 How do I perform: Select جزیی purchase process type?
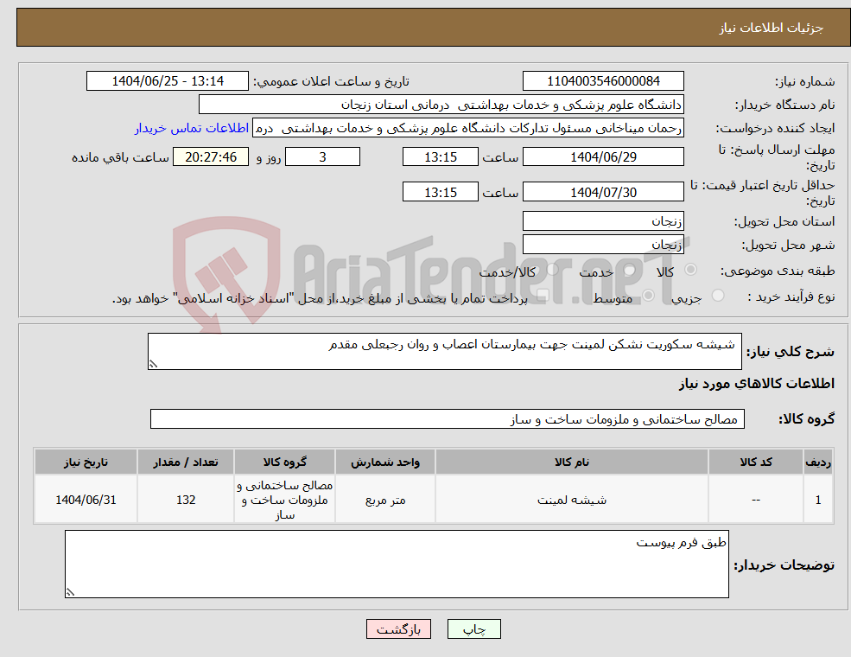point(717,295)
